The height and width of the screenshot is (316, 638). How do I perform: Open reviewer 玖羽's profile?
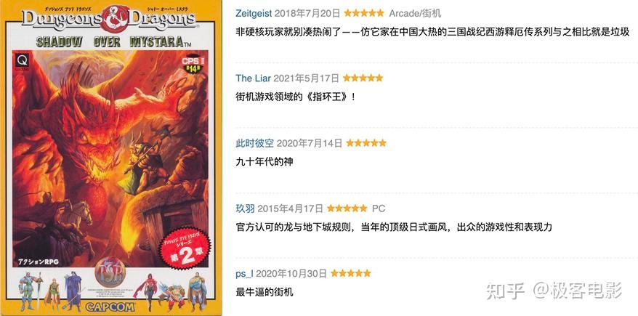coord(245,208)
